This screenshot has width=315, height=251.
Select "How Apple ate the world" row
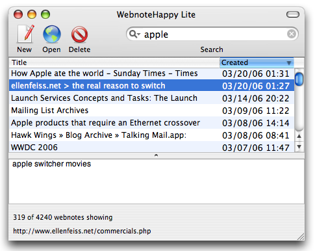151,73
